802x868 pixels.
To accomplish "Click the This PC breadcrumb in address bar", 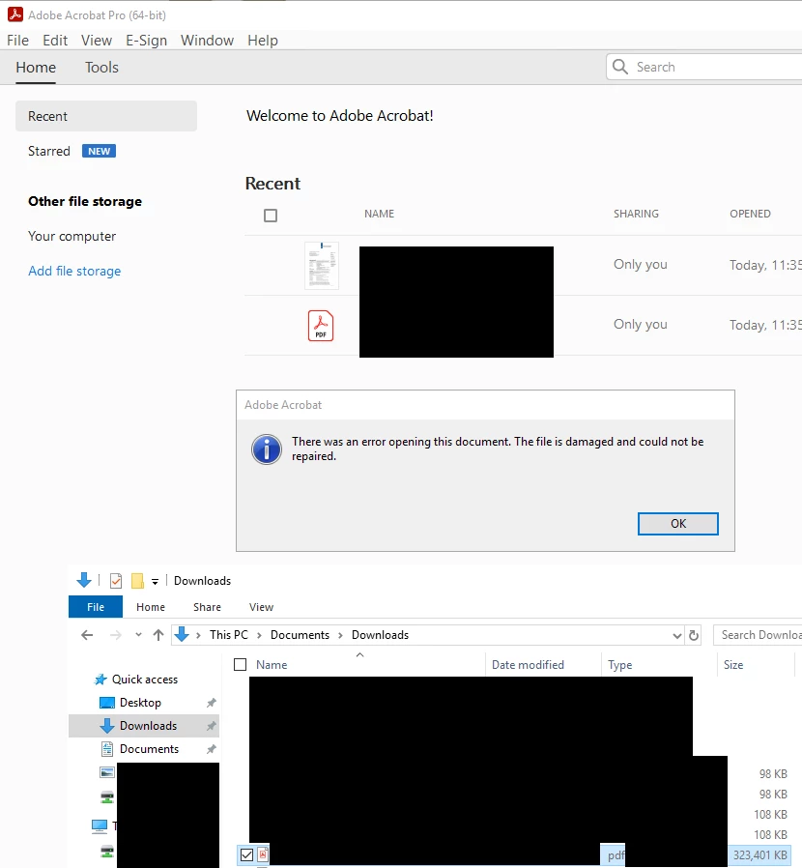I will click(x=229, y=635).
